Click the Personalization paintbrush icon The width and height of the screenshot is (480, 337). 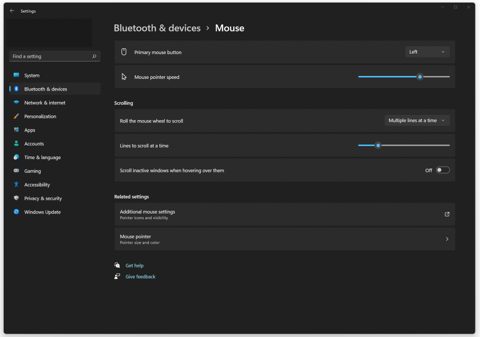click(x=16, y=116)
